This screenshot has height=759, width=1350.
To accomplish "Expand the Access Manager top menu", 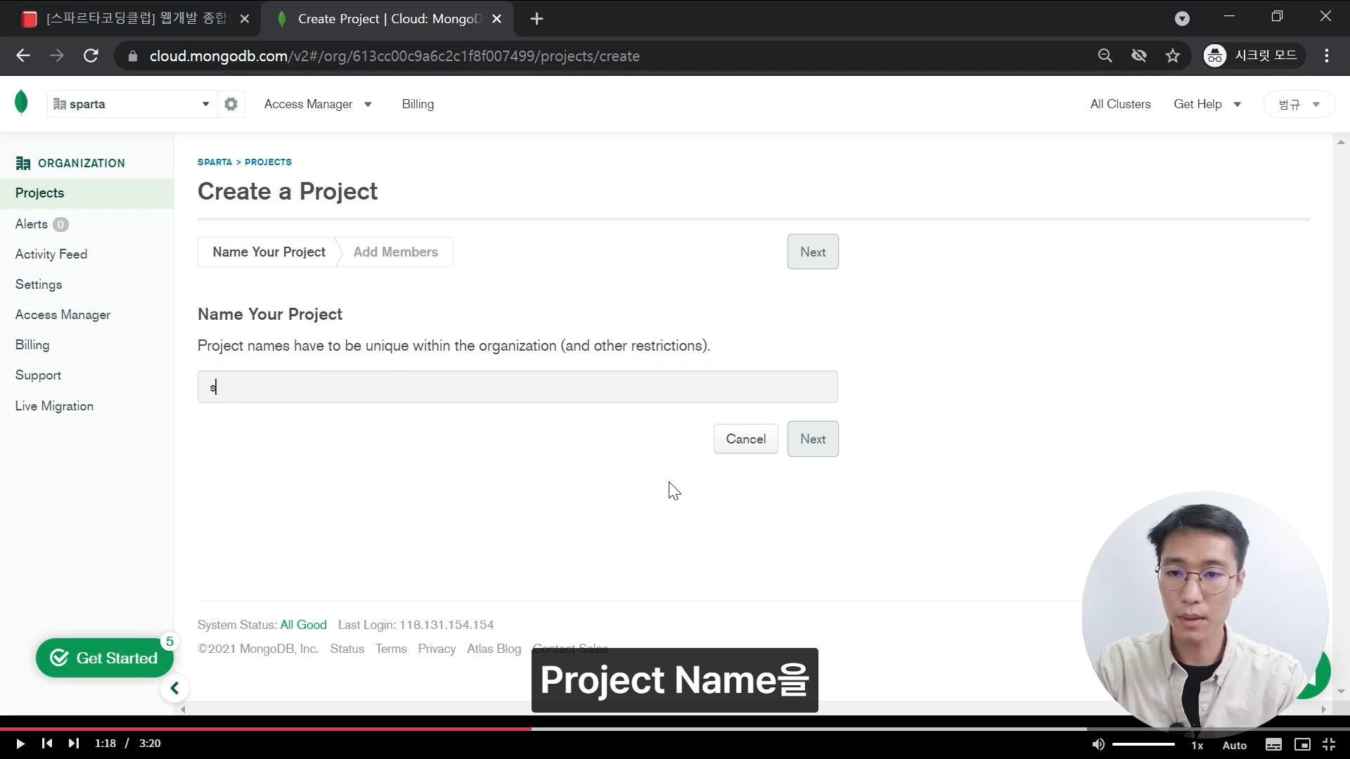I will coord(318,104).
